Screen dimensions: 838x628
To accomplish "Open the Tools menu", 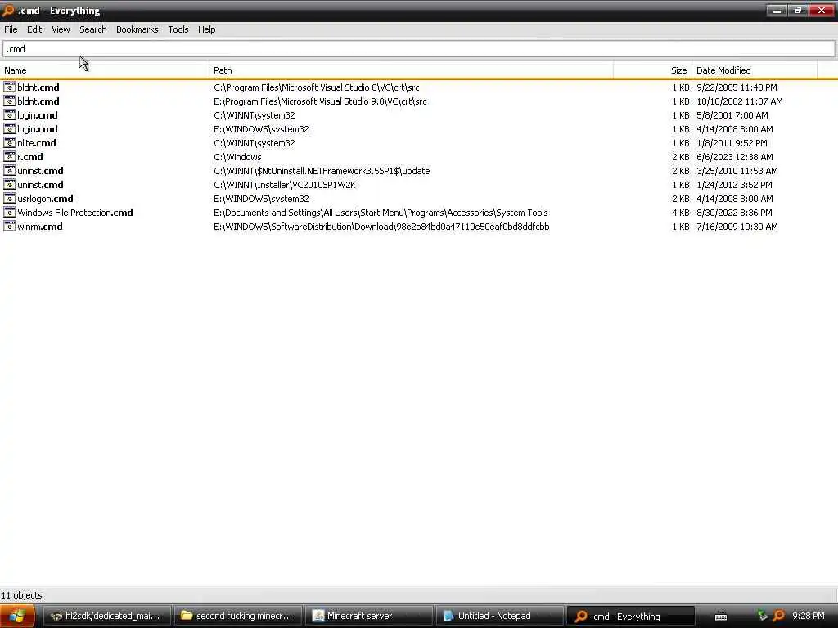I will (x=178, y=29).
